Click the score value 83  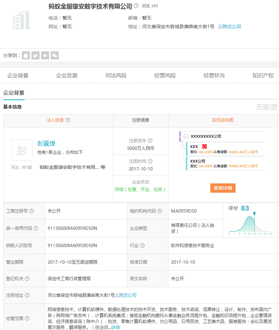click(245, 208)
